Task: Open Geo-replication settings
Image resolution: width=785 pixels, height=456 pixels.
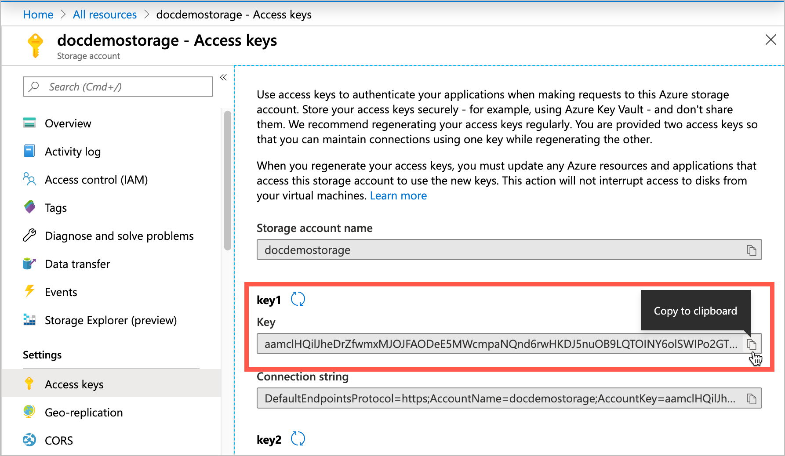Action: pos(84,412)
